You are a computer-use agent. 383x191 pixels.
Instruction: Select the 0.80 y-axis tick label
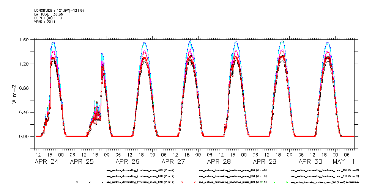coord(24,88)
